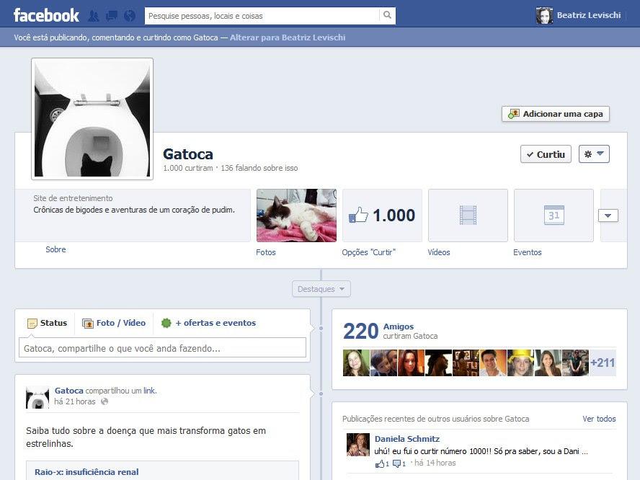
Task: Click the search magnifier button
Action: [387, 16]
